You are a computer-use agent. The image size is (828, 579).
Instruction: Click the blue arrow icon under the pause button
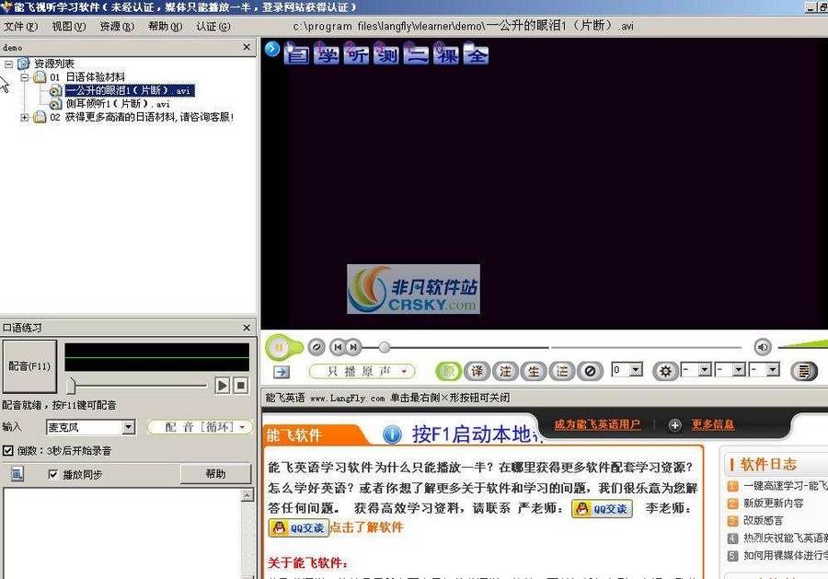coord(282,372)
